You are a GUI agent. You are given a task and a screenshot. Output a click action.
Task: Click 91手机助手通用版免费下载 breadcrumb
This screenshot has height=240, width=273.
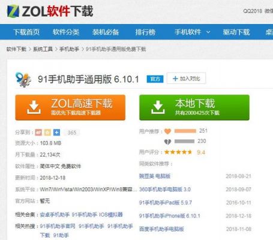[x=116, y=49]
